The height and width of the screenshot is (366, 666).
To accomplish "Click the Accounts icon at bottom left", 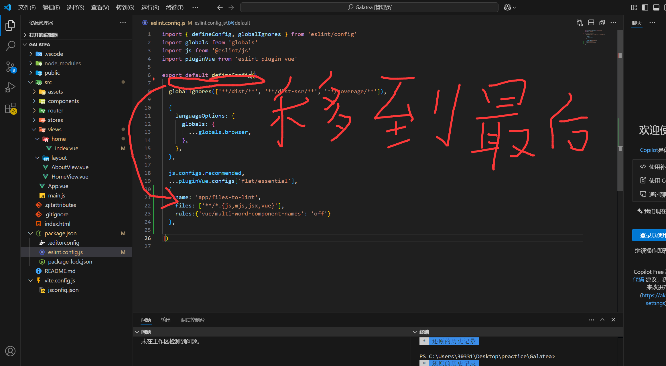I will (x=10, y=351).
